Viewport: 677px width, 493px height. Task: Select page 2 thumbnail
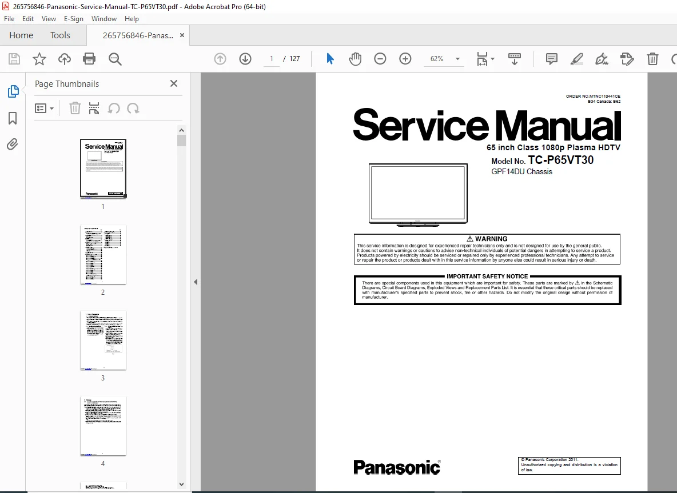[103, 254]
